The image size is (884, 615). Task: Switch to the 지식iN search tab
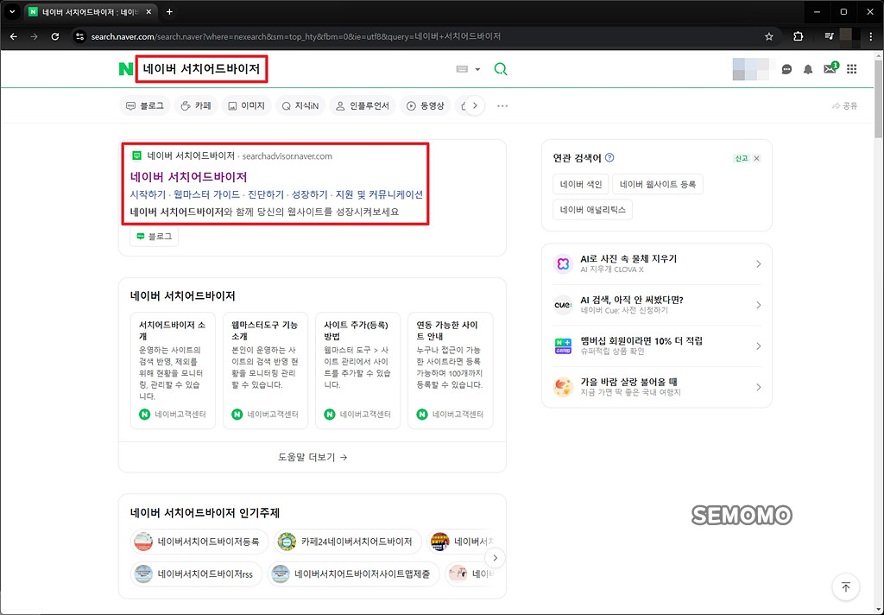(300, 105)
